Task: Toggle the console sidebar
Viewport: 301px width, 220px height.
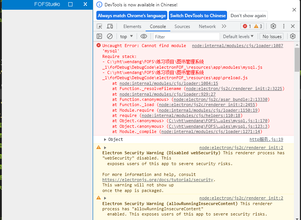Action: pos(99,36)
